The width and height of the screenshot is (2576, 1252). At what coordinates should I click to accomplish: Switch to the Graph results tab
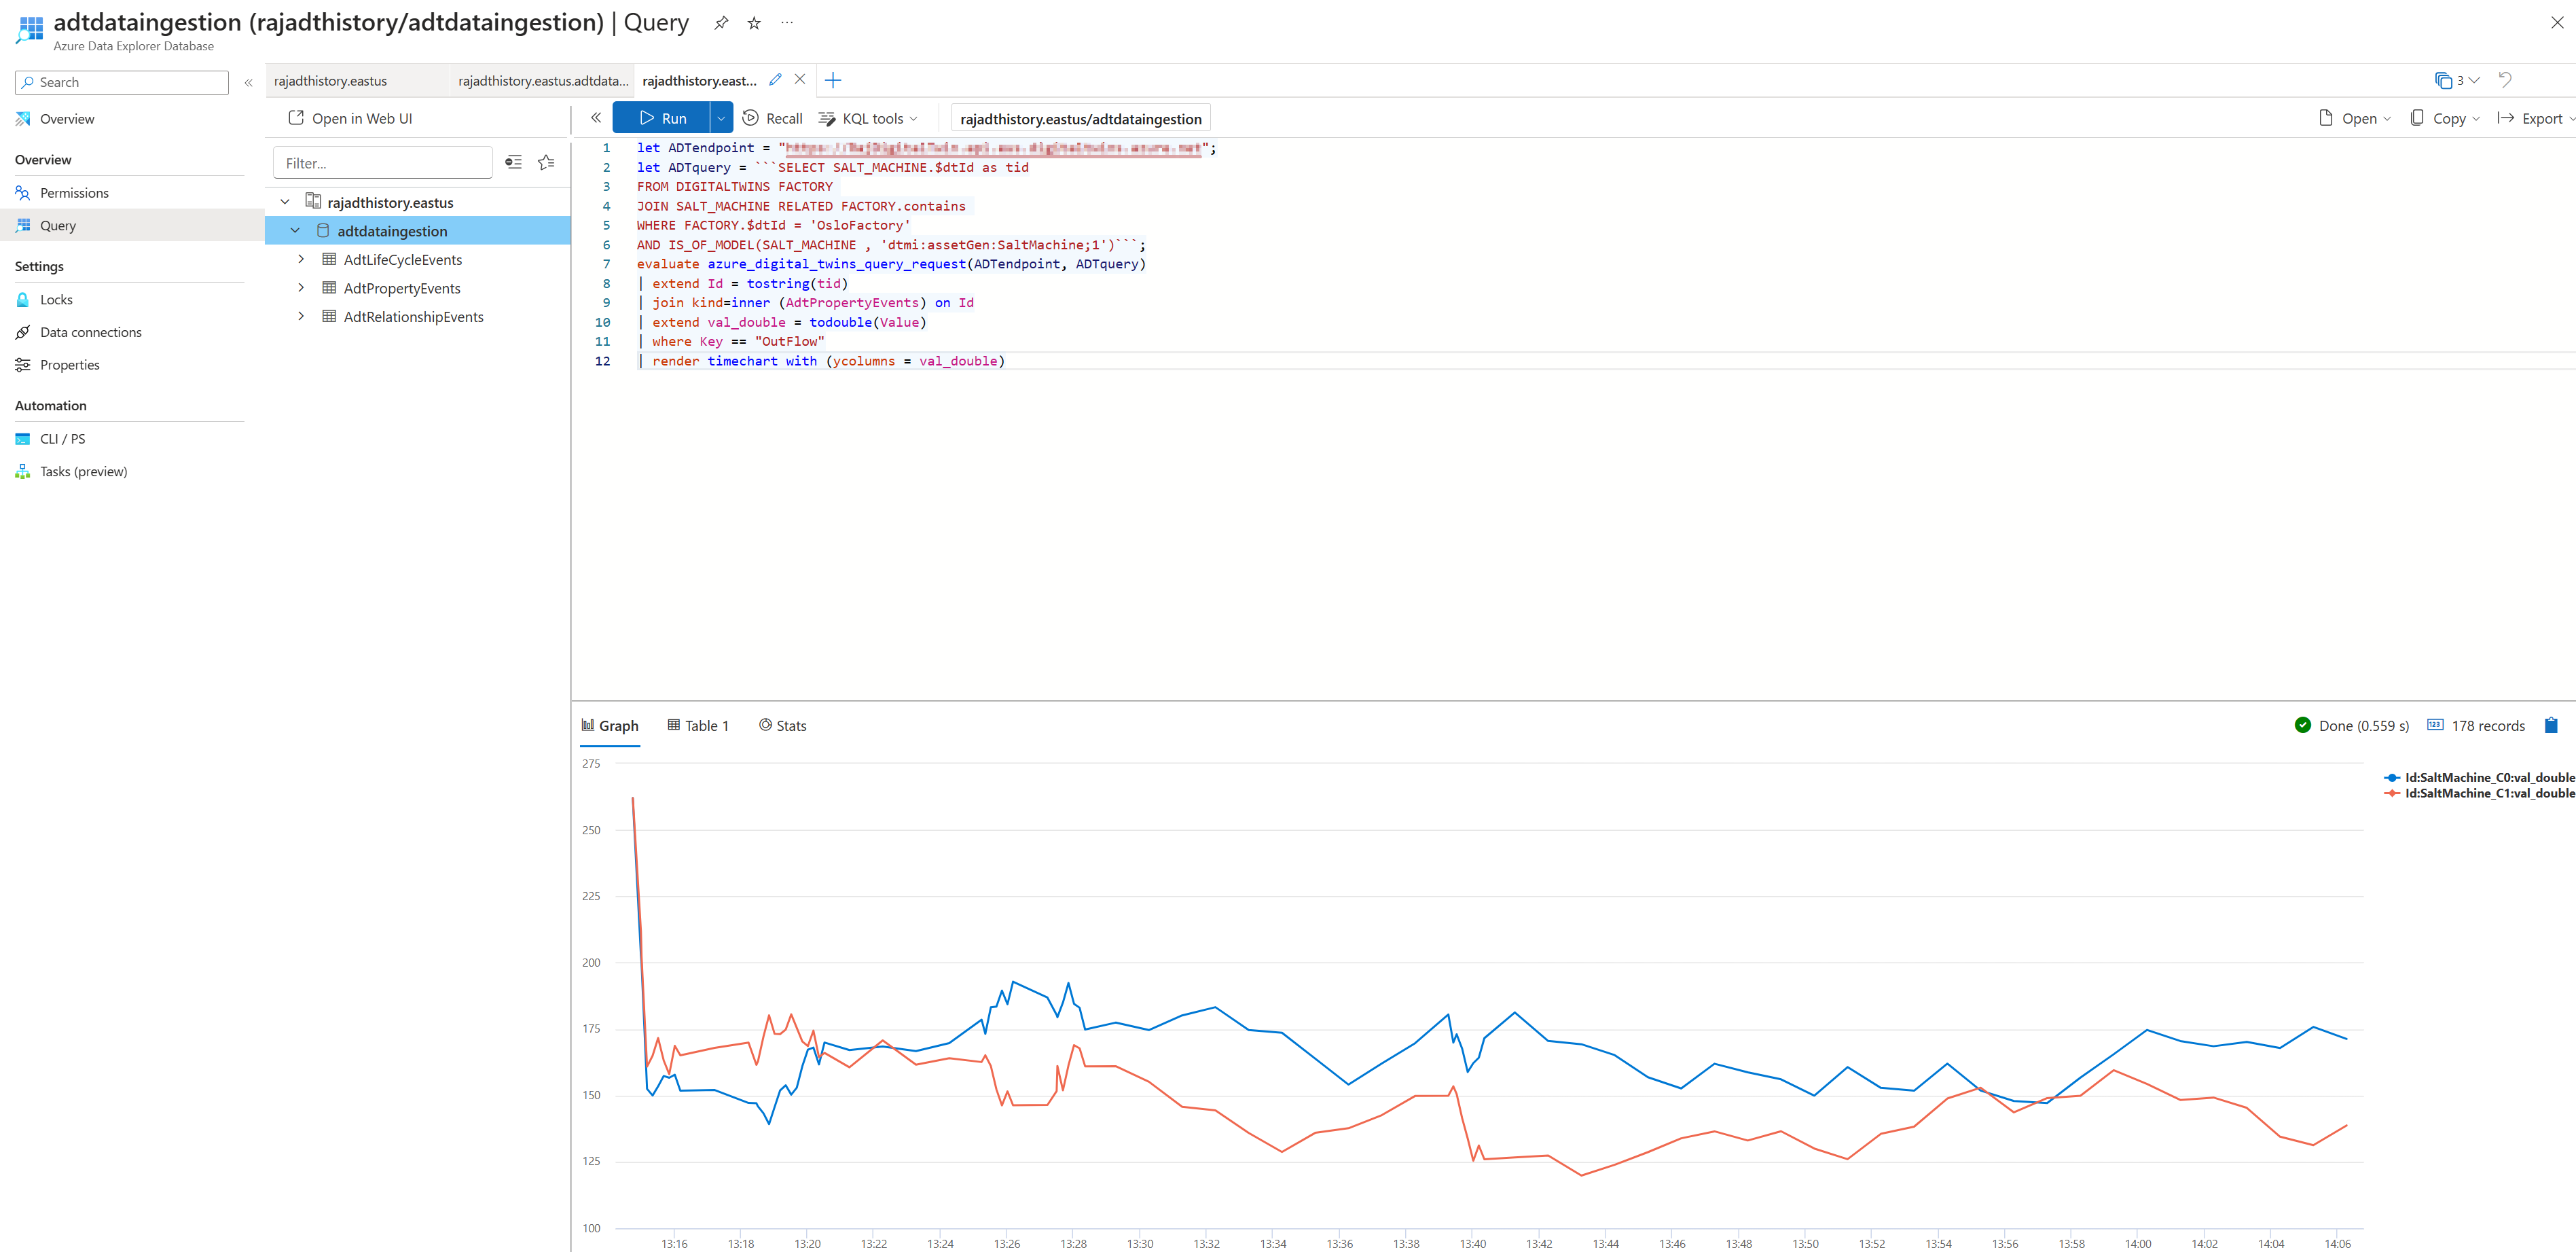[x=609, y=725]
